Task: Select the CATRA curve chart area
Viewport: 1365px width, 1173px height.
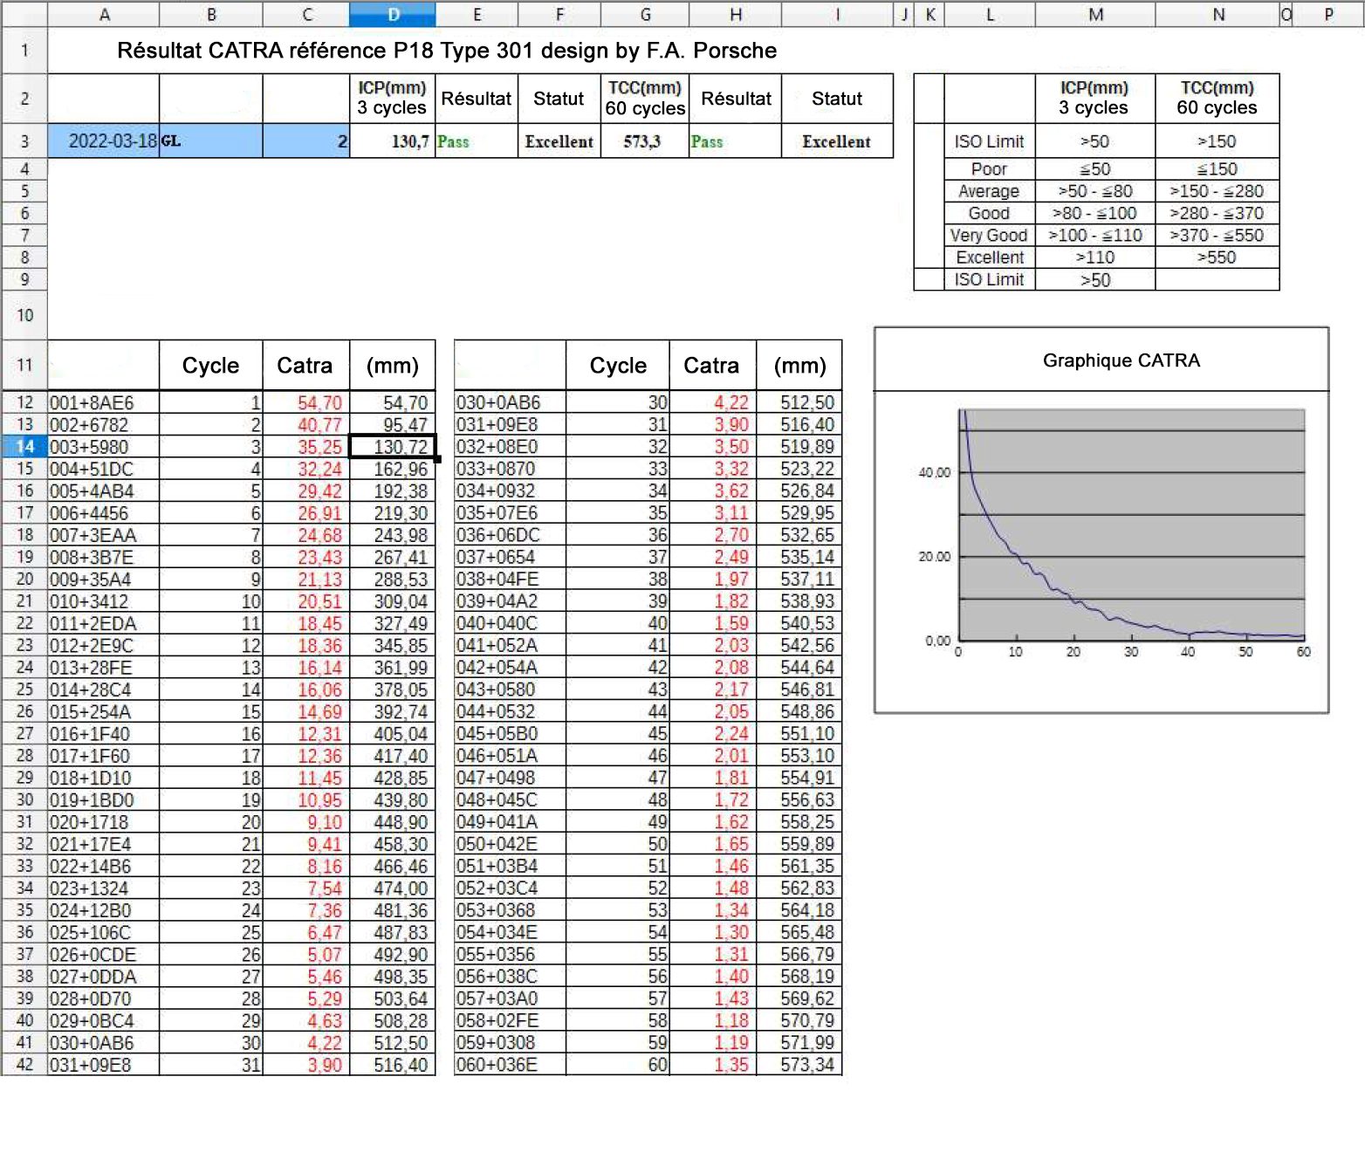Action: tap(1132, 525)
